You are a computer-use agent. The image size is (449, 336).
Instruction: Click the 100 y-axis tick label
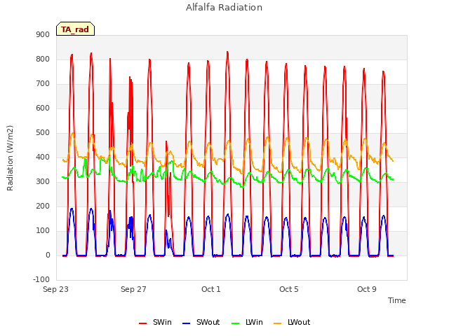(x=43, y=231)
